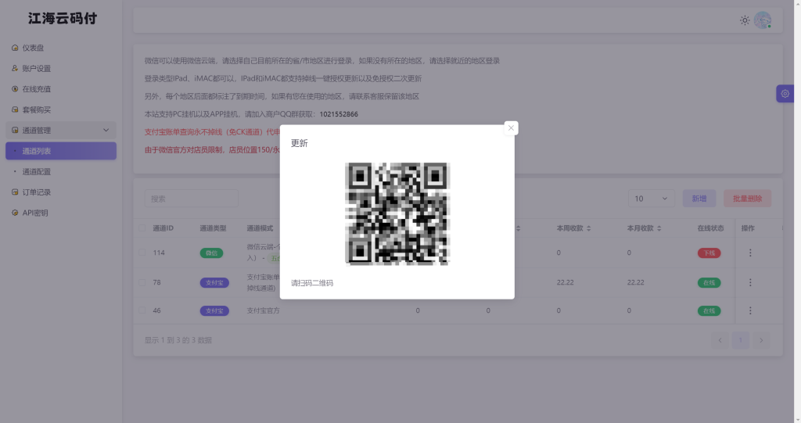The image size is (801, 423).
Task: Click the 订单记录 sidebar icon
Action: coord(15,192)
